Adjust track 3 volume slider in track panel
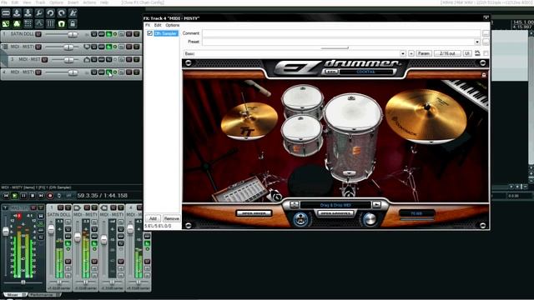Viewport: 534px width, 300px height. pos(68,60)
